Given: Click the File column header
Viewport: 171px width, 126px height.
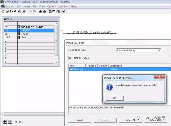Looking at the screenshot, I should point(77,66).
